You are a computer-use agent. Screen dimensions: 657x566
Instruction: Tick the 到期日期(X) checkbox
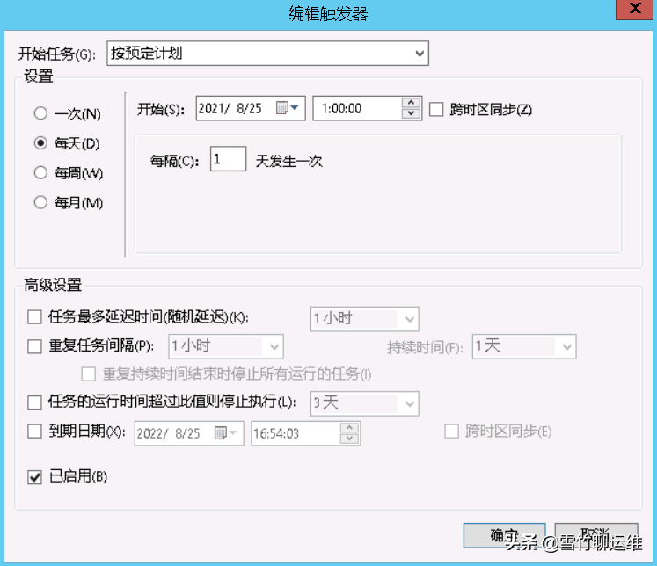(x=34, y=432)
